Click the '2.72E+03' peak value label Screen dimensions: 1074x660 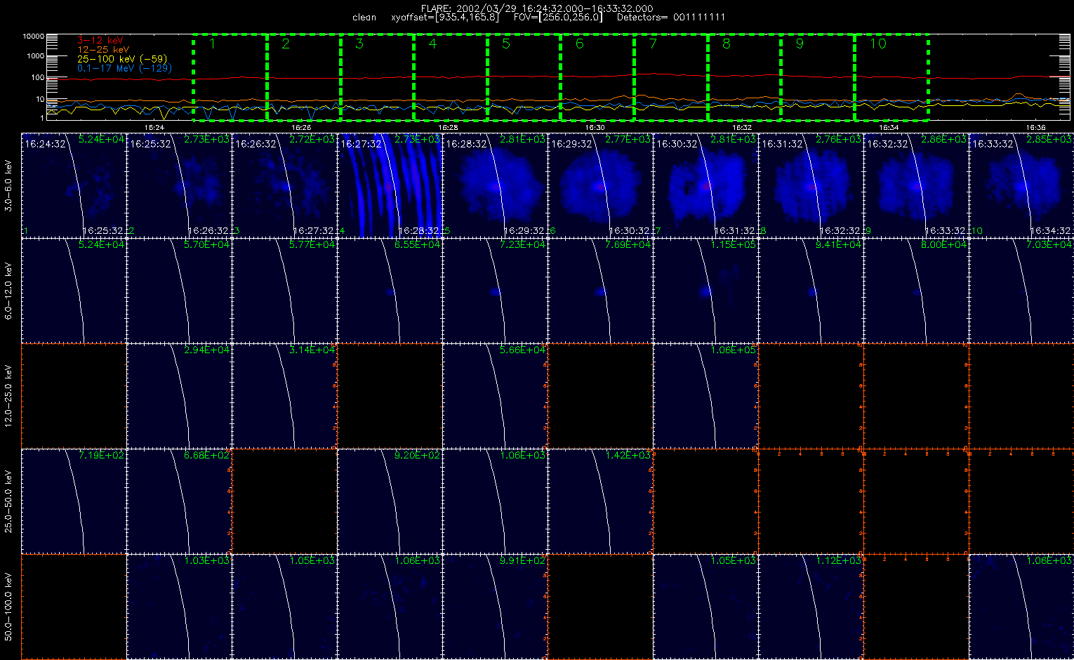tap(312, 139)
